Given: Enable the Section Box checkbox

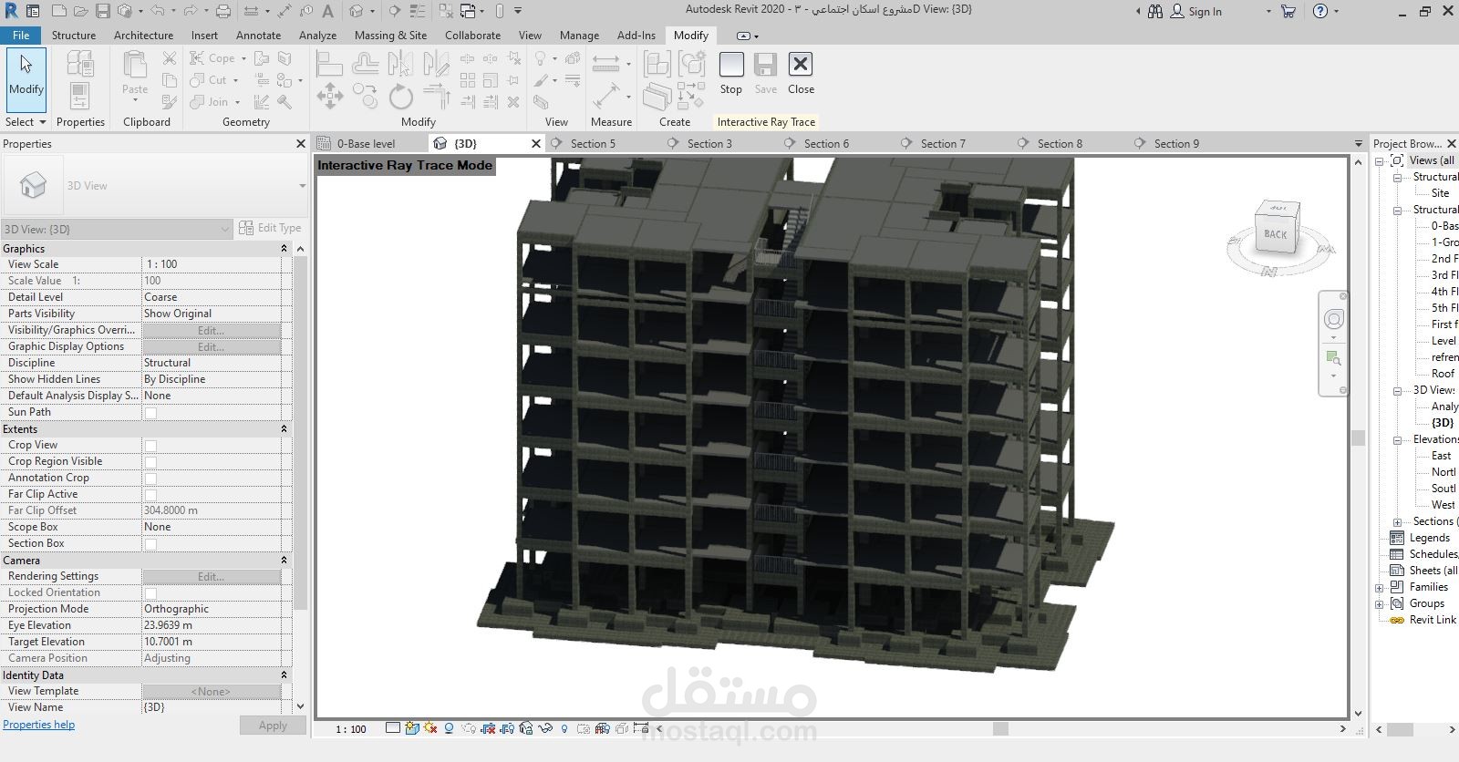Looking at the screenshot, I should point(151,544).
